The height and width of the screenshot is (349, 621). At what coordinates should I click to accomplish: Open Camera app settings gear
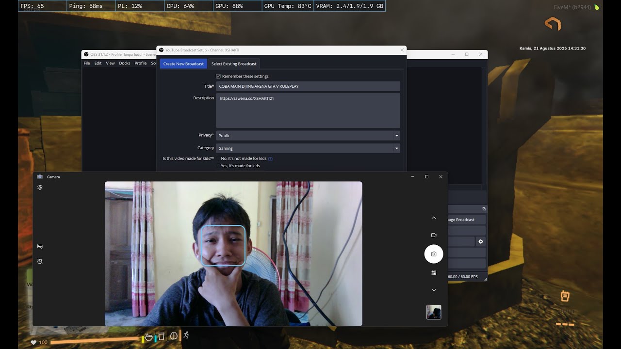coord(40,187)
